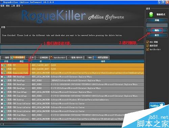Click registry icon of PUM.StartMenu row
Image resolution: width=169 pixels, height=128 pixels.
pos(5,115)
